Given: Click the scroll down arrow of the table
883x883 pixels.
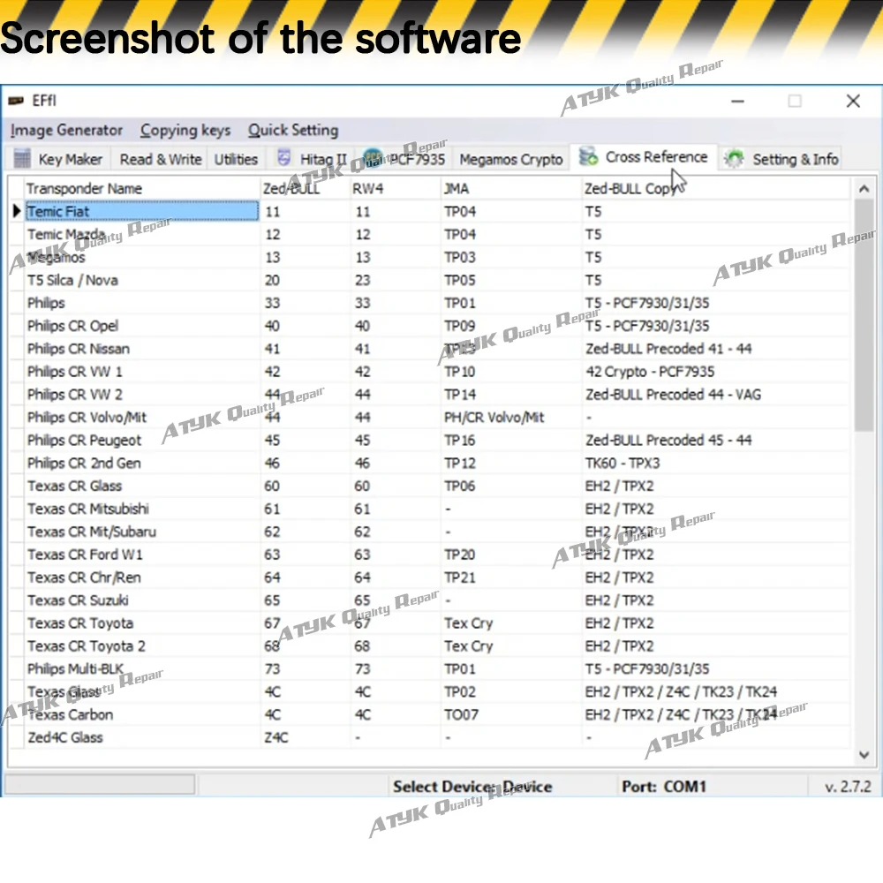Looking at the screenshot, I should pos(864,755).
